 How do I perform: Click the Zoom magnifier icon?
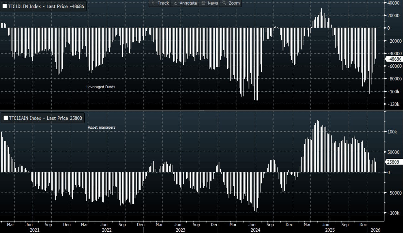click(x=224, y=3)
